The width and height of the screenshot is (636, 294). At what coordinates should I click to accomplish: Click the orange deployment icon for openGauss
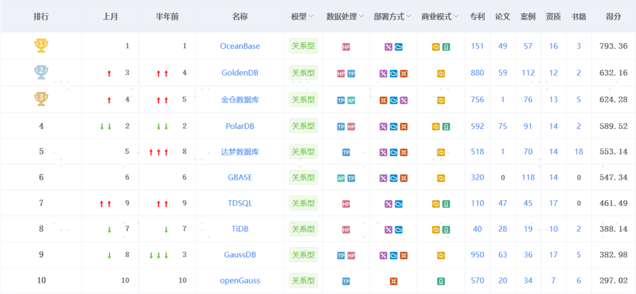point(393,282)
